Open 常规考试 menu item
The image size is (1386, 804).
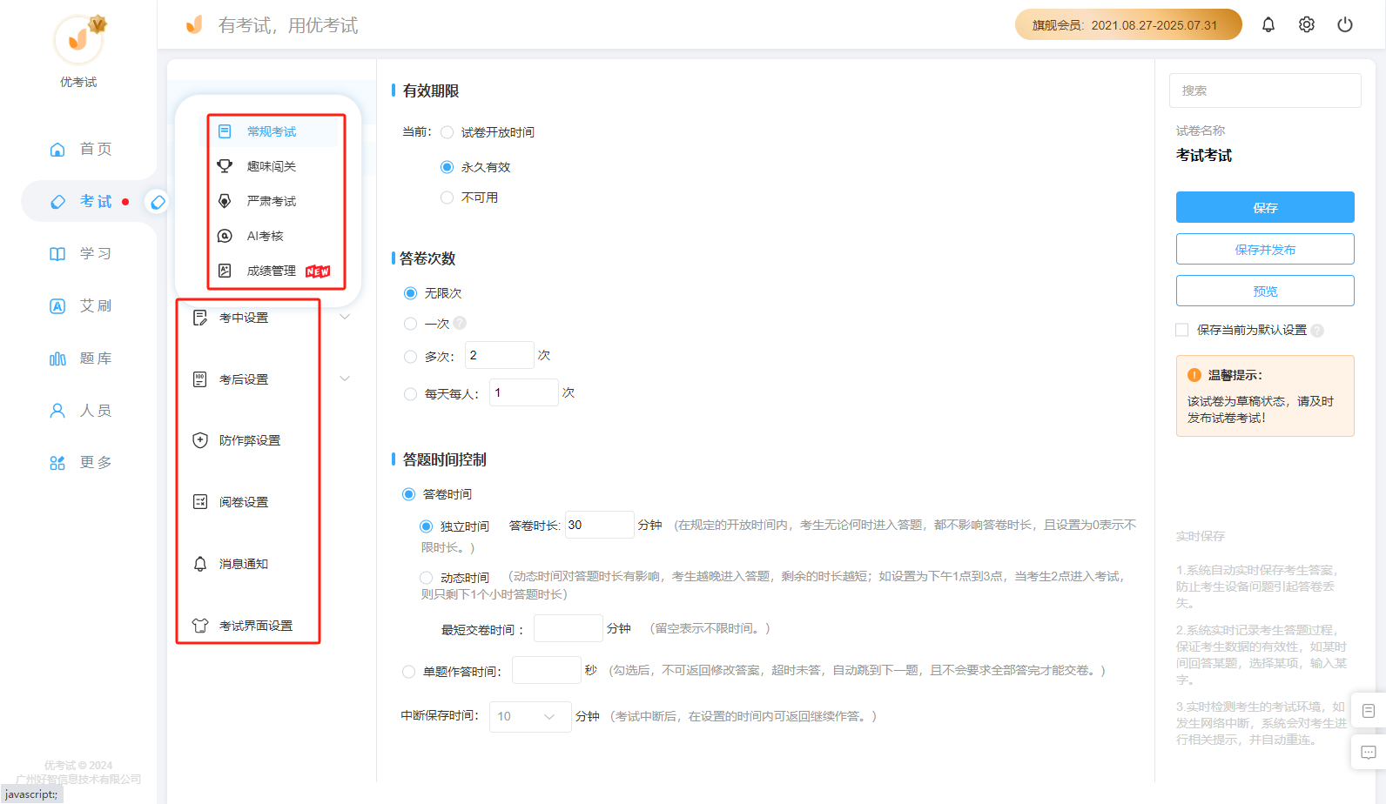[272, 131]
